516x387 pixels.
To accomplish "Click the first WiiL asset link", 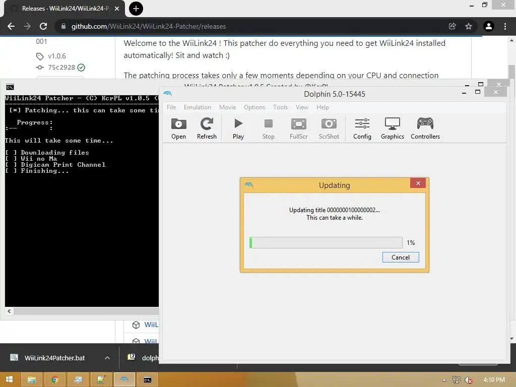I will coord(151,325).
